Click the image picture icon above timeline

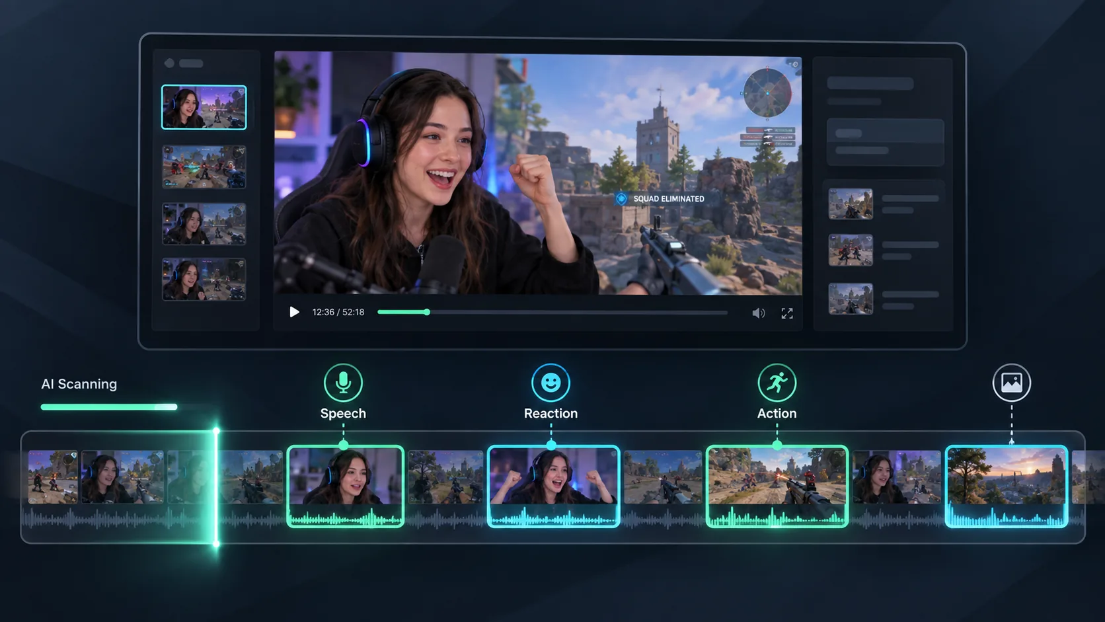[1011, 383]
